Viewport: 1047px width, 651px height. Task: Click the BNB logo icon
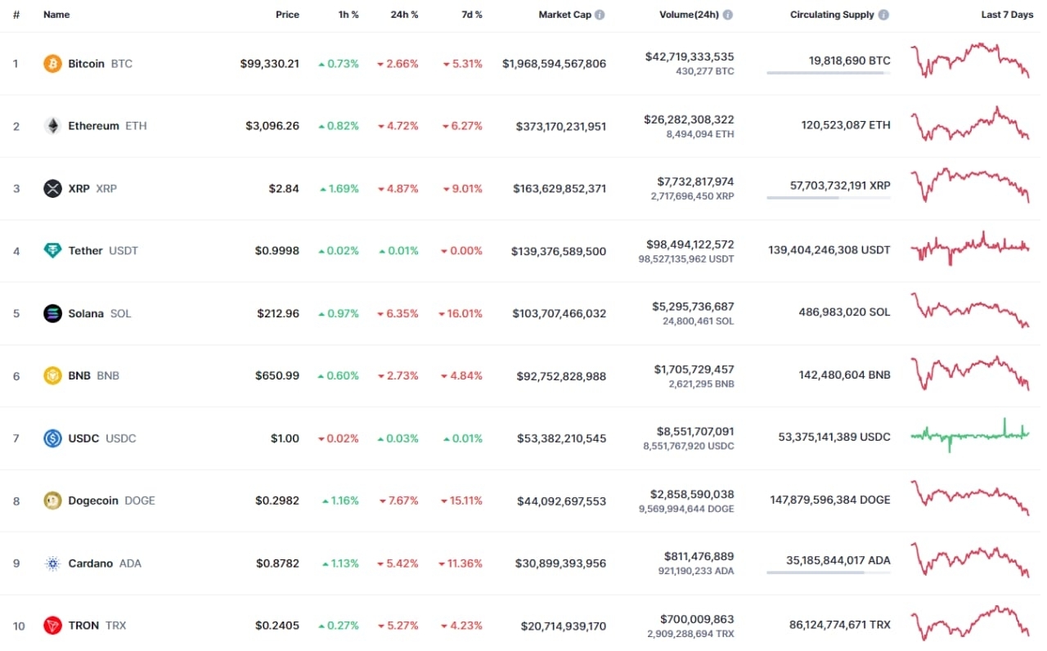tap(52, 376)
